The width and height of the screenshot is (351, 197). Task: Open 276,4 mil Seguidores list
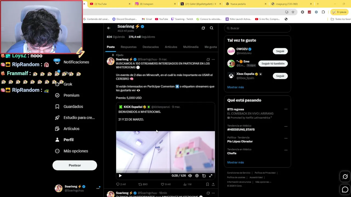tap(142, 37)
